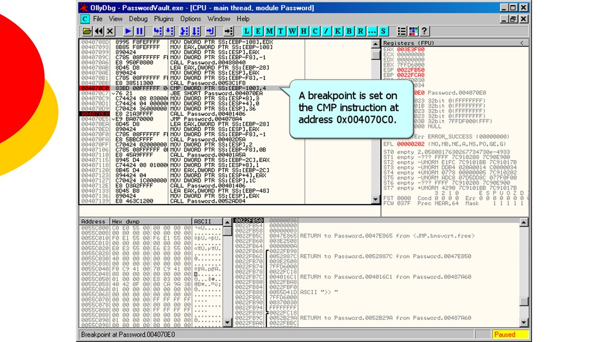Screen dimensions: 608x342
Task: Click Execute till return icon
Action: click(211, 31)
